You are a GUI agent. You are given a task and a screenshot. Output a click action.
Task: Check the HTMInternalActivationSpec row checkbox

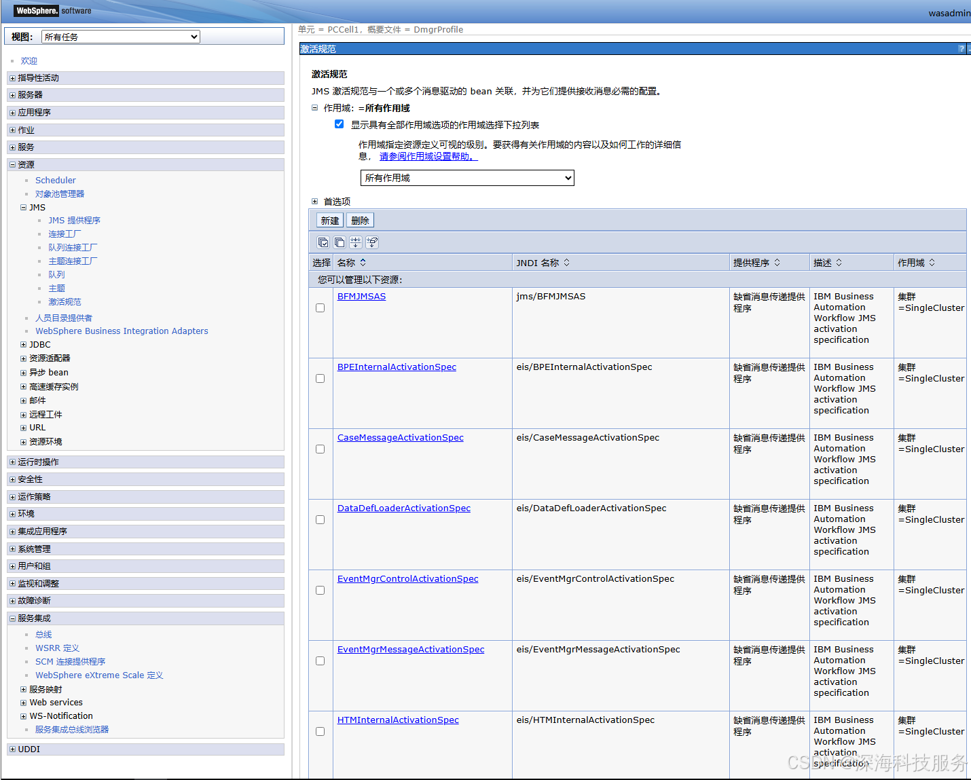click(x=320, y=731)
